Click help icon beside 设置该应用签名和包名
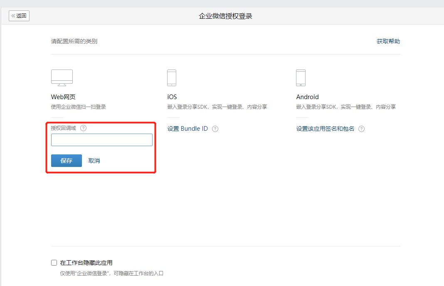Viewport: 444px width, 286px height. pyautogui.click(x=361, y=129)
